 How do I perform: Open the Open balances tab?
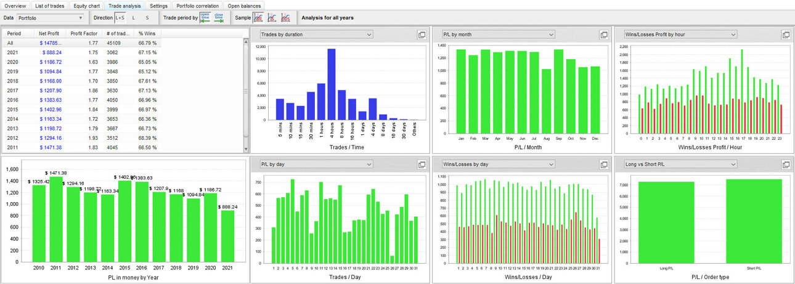click(x=245, y=5)
